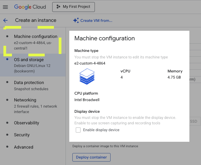201x165 pixels.
Task: Click the e2-custom-4-4864 machine type value
Action: point(90,63)
